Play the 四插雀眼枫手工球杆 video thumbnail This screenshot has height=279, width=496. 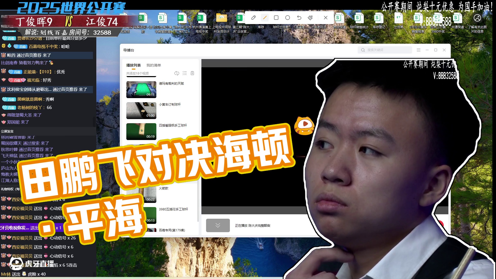click(141, 131)
